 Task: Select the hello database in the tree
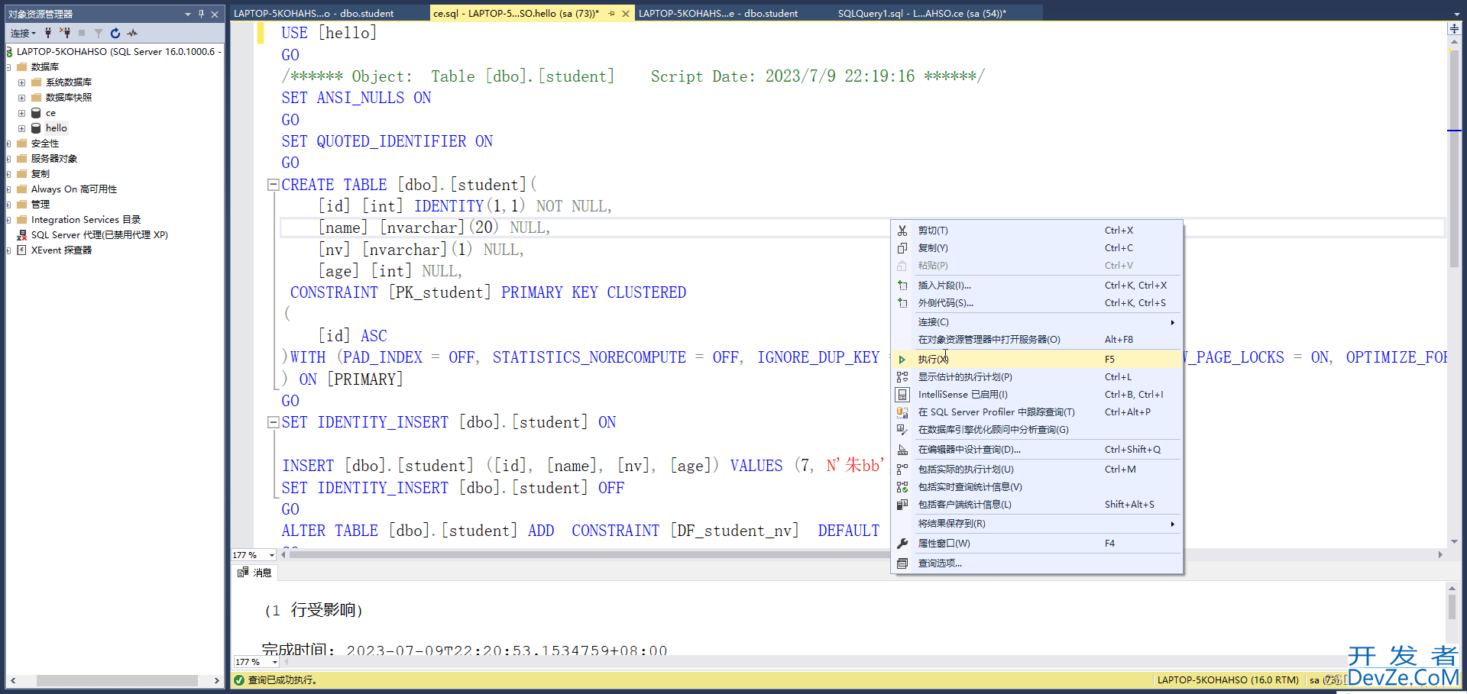coord(57,128)
